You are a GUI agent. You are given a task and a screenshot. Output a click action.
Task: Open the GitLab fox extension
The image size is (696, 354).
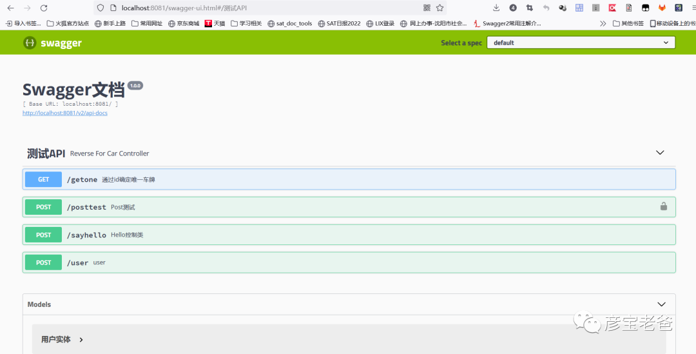(662, 8)
